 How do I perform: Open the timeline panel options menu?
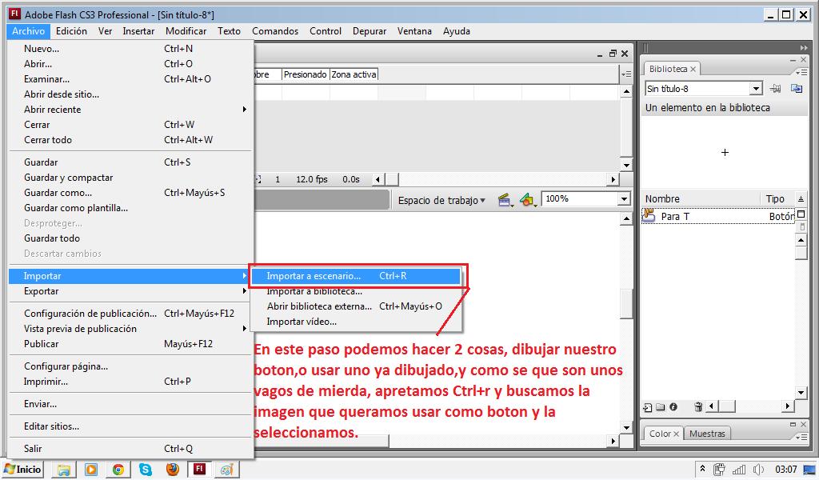[625, 74]
